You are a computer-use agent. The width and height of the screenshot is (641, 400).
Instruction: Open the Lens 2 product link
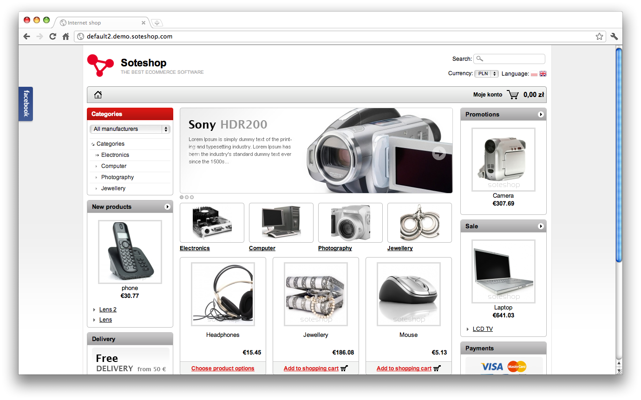(x=108, y=310)
